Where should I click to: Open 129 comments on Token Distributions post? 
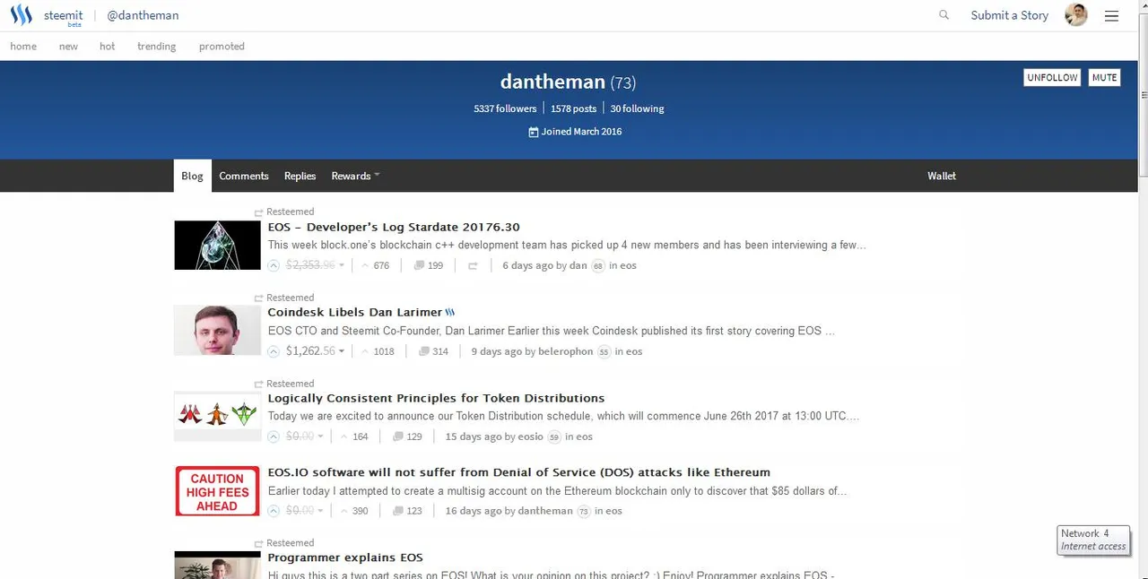coord(407,436)
